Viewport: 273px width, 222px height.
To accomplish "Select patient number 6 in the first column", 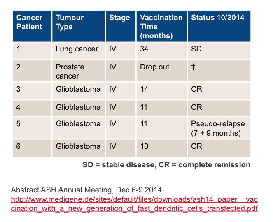I will [18, 146].
